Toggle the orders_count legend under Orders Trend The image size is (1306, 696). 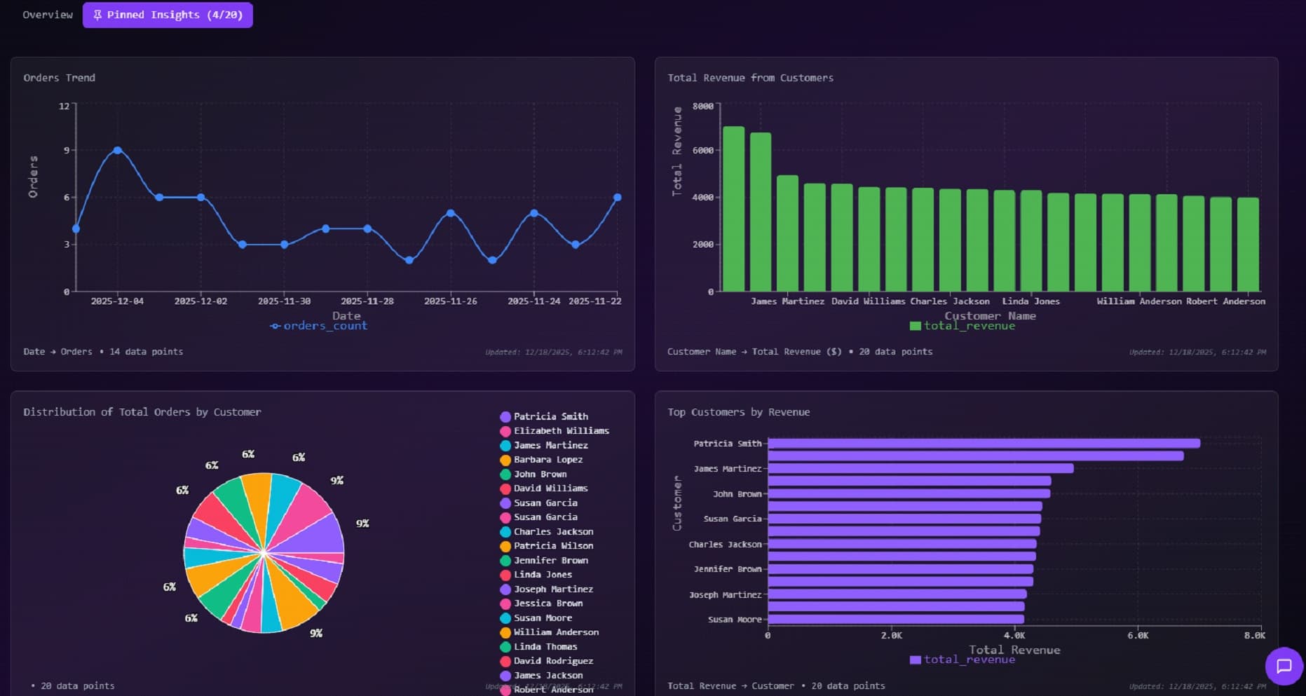pyautogui.click(x=318, y=325)
